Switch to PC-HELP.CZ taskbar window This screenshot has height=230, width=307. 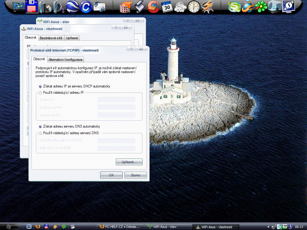[121, 227]
